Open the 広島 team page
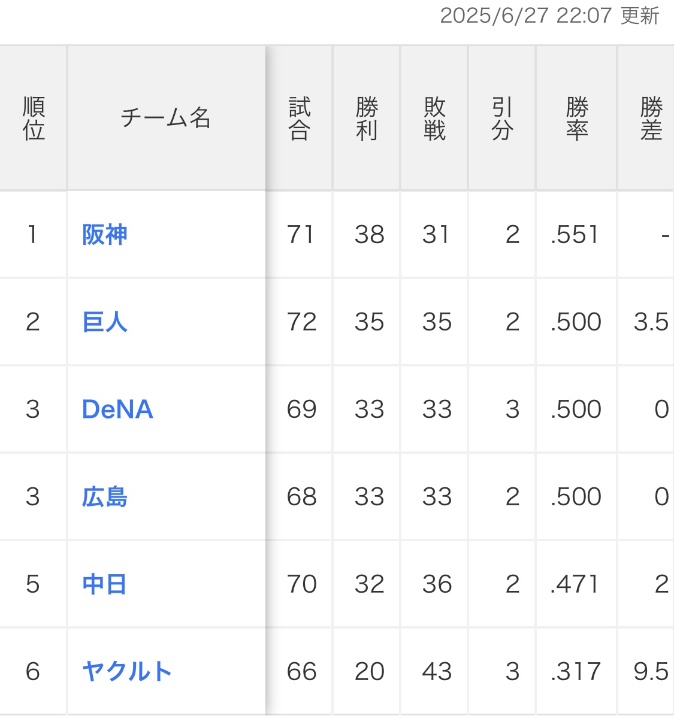Screen dimensions: 674x719 (105, 497)
